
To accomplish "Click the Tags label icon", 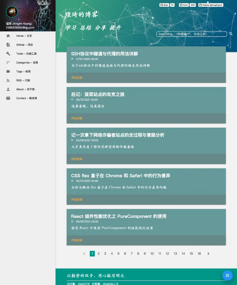I will tap(8, 72).
